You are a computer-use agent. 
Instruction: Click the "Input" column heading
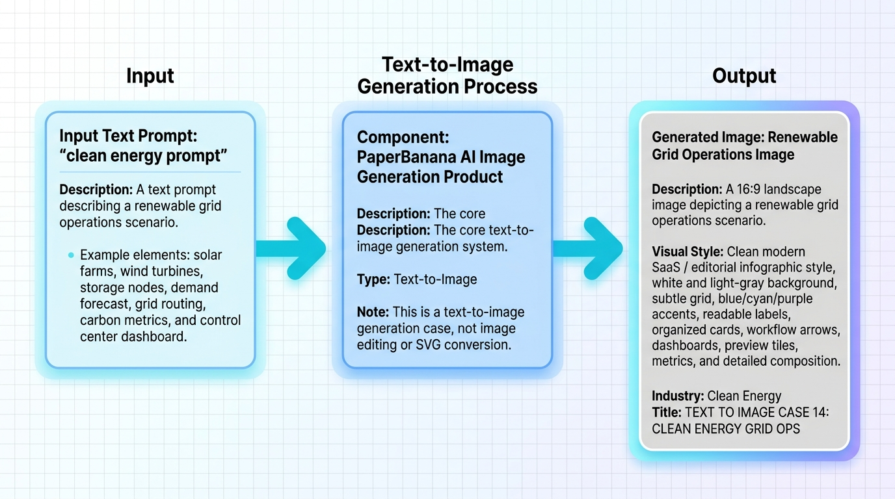tap(150, 76)
